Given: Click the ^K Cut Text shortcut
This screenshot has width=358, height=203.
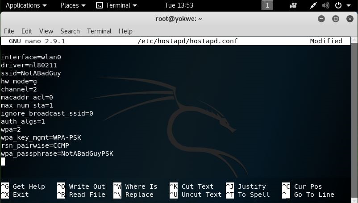Looking at the screenshot, I should click(191, 186).
